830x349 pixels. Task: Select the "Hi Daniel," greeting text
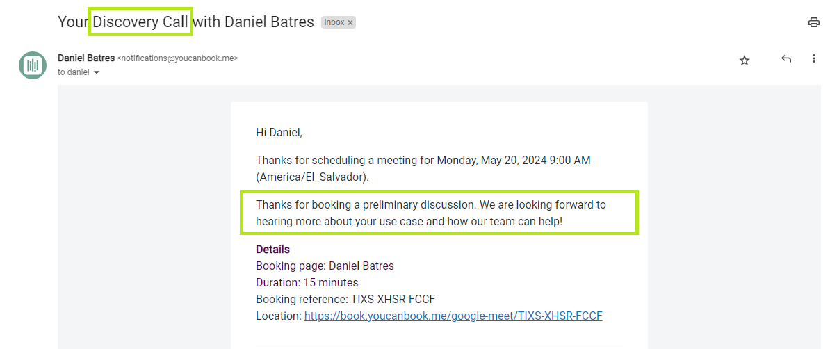[279, 132]
